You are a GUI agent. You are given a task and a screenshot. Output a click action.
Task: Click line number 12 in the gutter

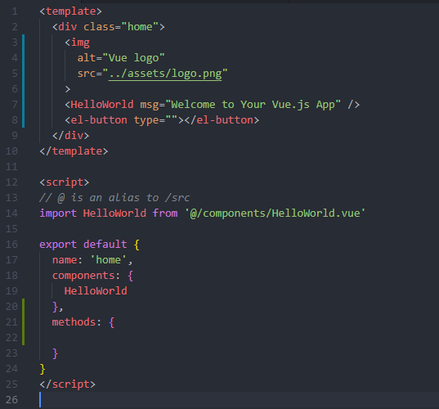(x=11, y=182)
